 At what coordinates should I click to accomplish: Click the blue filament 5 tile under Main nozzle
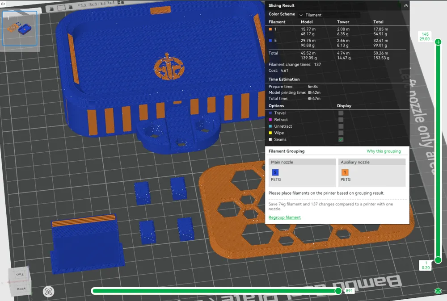[275, 172]
